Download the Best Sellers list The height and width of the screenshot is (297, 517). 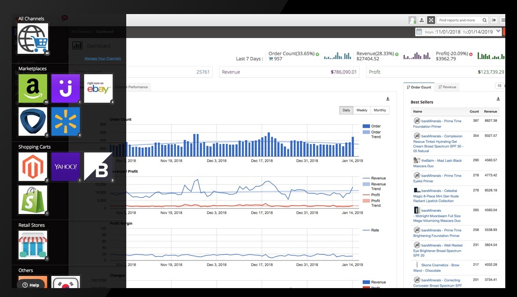coord(498,99)
